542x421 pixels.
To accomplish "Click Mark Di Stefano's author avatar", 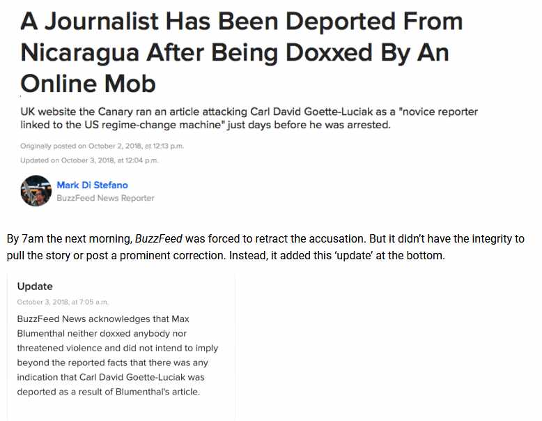I will pos(36,190).
